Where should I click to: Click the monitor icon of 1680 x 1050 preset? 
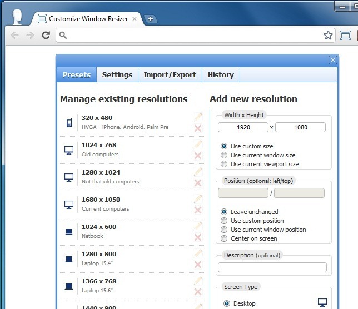[69, 205]
